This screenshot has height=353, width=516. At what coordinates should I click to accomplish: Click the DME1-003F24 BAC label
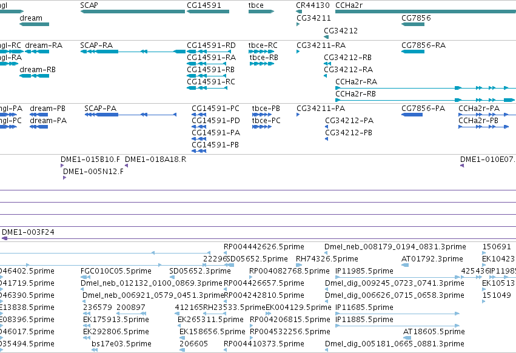[28, 232]
